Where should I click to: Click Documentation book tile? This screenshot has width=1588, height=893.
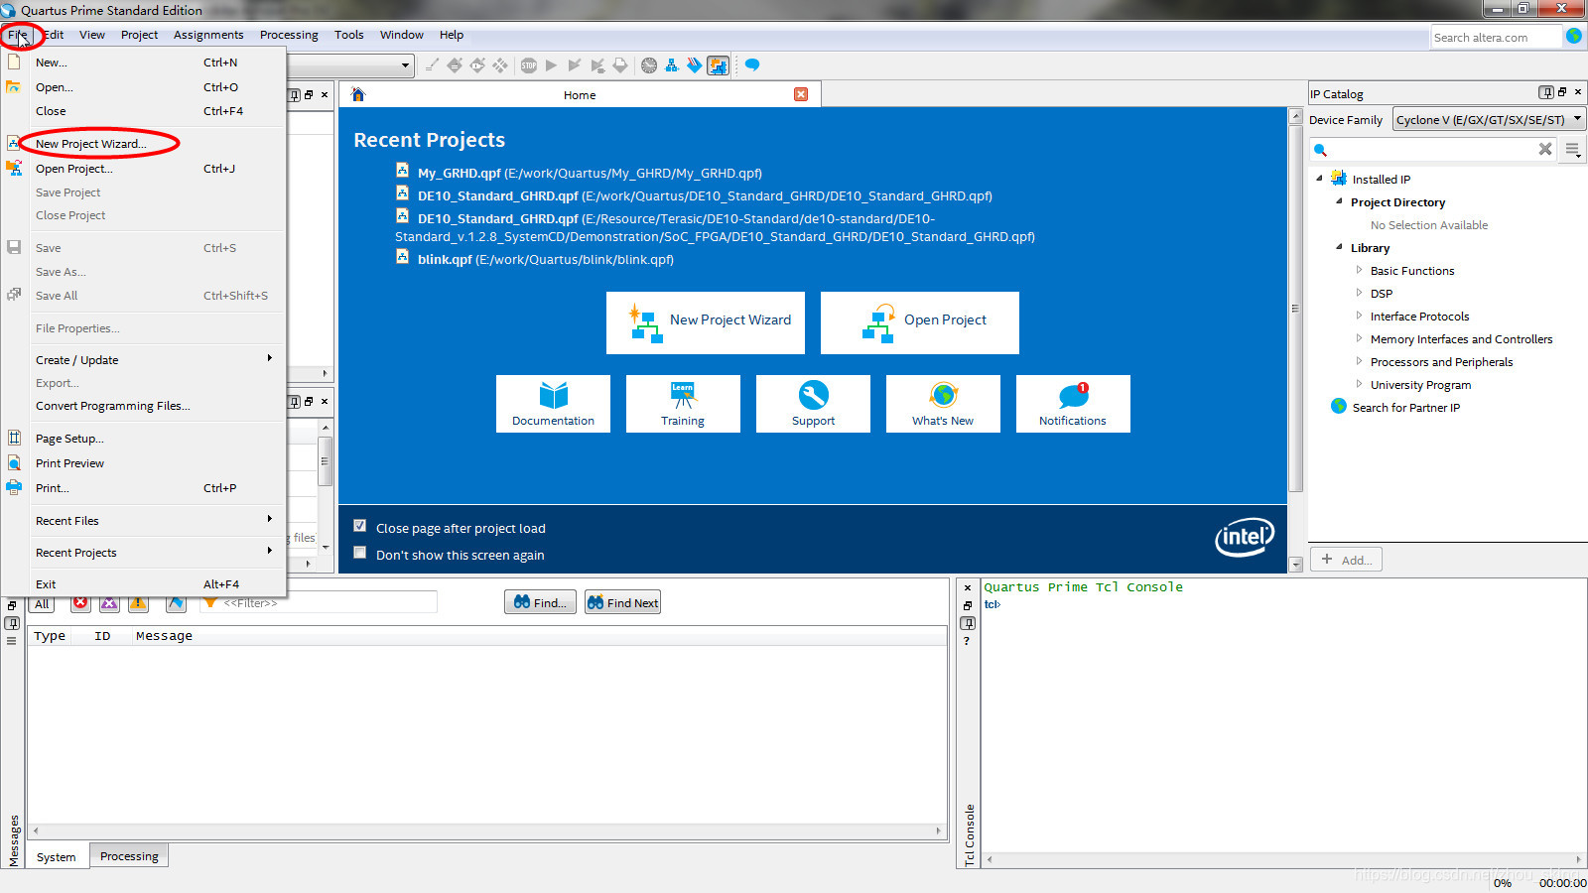point(553,404)
